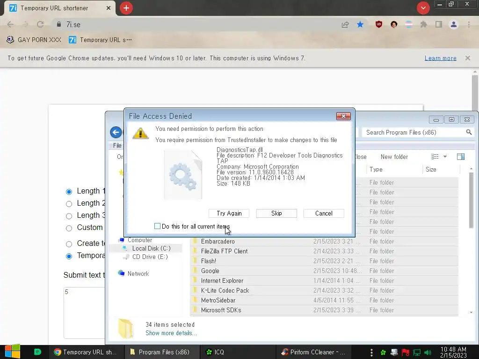Screen dimensions: 479x359
Task: Change the view with the views icon
Action: click(x=435, y=157)
